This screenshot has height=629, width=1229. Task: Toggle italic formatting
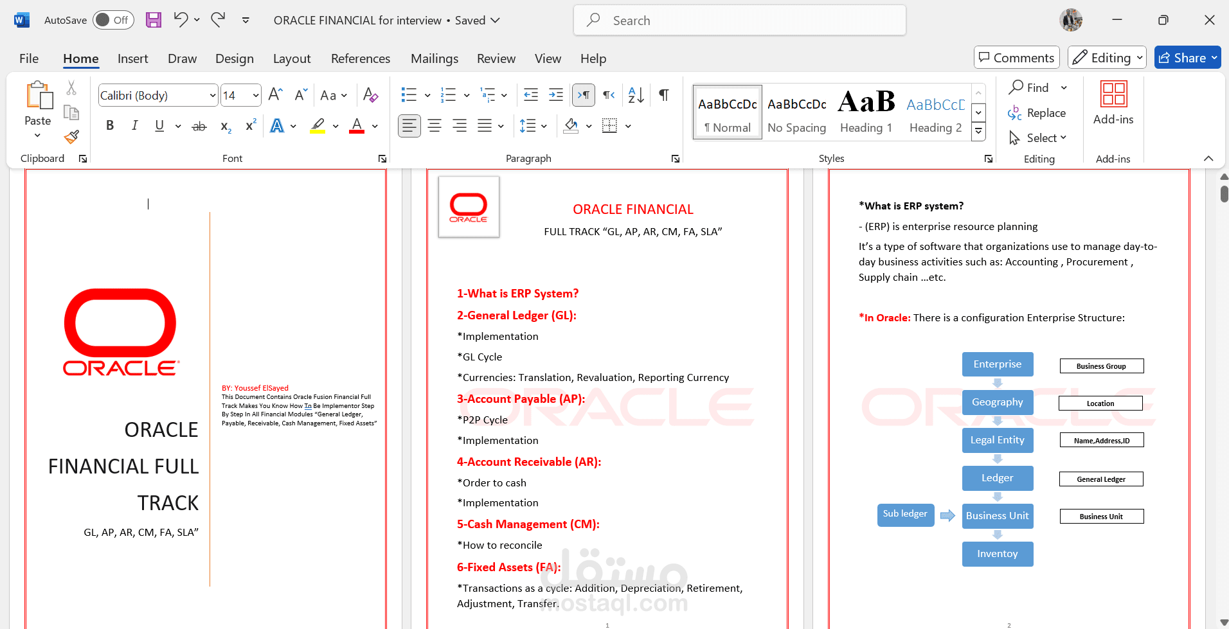pyautogui.click(x=135, y=126)
